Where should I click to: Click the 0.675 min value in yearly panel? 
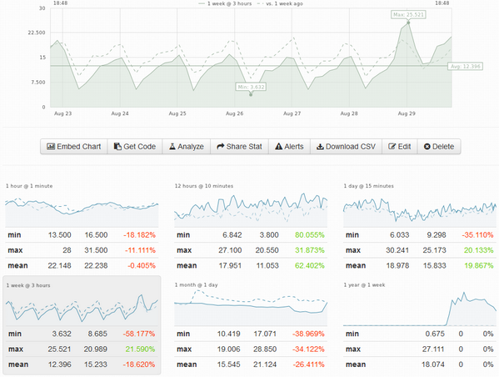point(435,334)
